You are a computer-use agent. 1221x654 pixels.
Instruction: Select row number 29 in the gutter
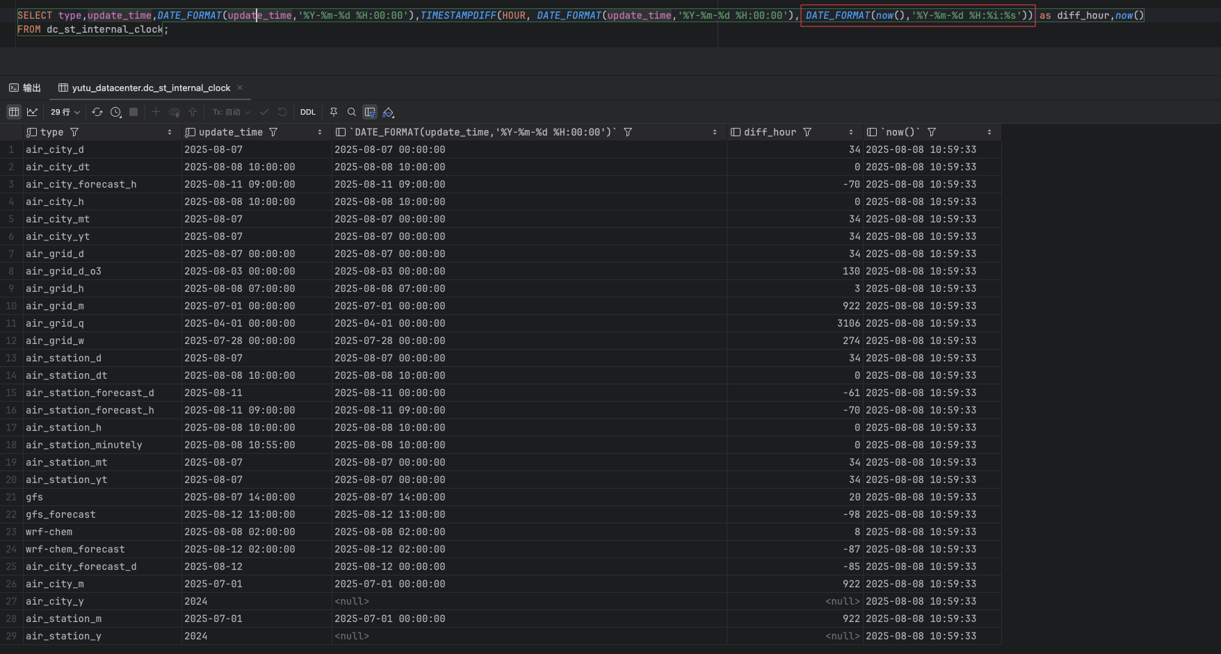tap(11, 636)
